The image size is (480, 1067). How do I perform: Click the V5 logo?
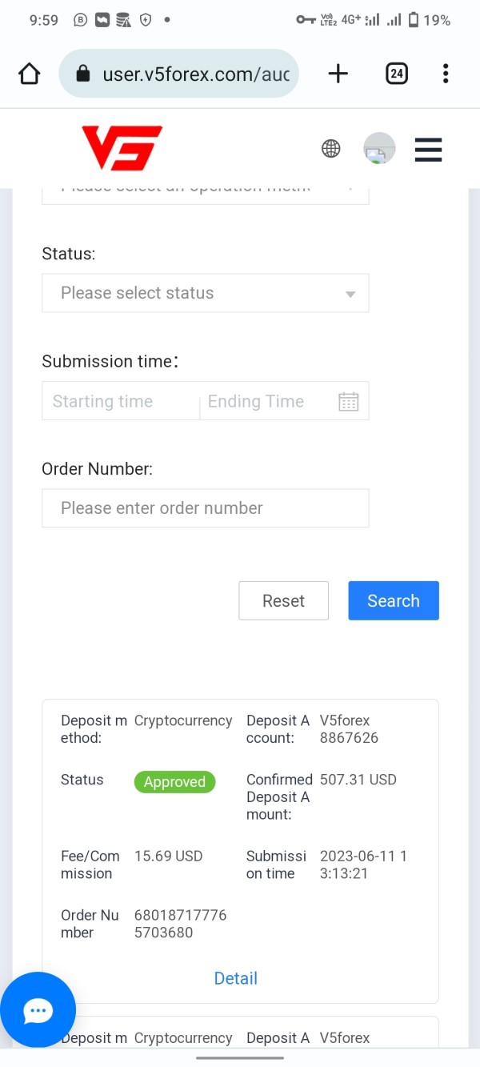pyautogui.click(x=122, y=148)
